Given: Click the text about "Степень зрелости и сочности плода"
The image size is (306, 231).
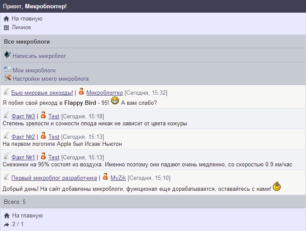Looking at the screenshot, I should [95, 124].
